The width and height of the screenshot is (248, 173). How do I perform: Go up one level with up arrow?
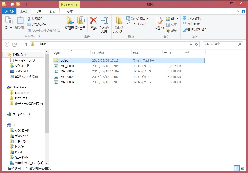pyautogui.click(x=26, y=44)
